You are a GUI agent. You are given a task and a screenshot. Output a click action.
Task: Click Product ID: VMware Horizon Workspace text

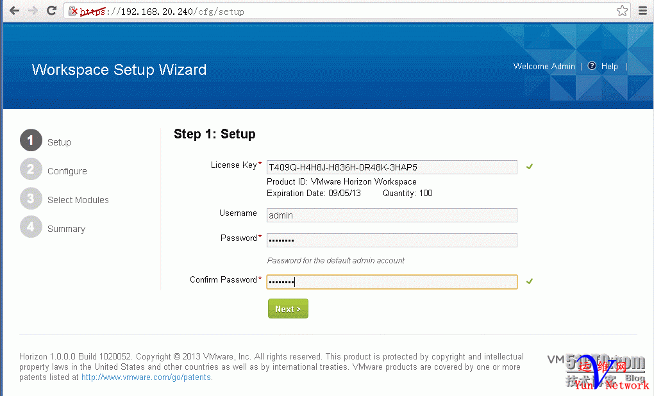pyautogui.click(x=342, y=182)
